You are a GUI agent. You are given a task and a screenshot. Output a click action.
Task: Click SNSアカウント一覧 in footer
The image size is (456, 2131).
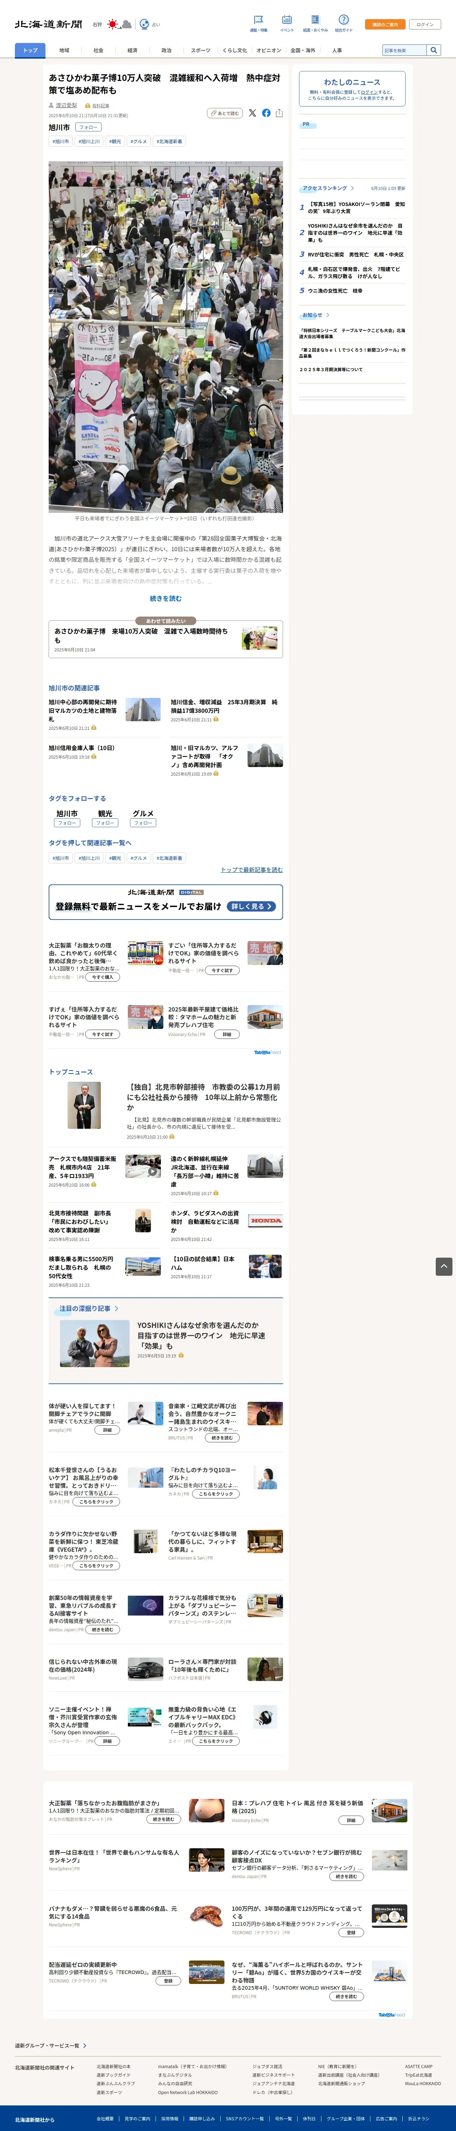[x=245, y=2119]
